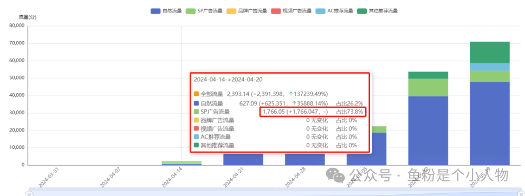Click the 流量(分) axis title
The image size is (525, 196).
(28, 17)
